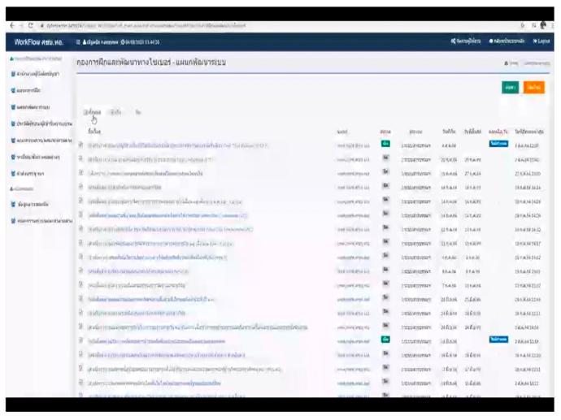The image size is (561, 420).
Task: Click the orange button at top right
Action: point(533,87)
